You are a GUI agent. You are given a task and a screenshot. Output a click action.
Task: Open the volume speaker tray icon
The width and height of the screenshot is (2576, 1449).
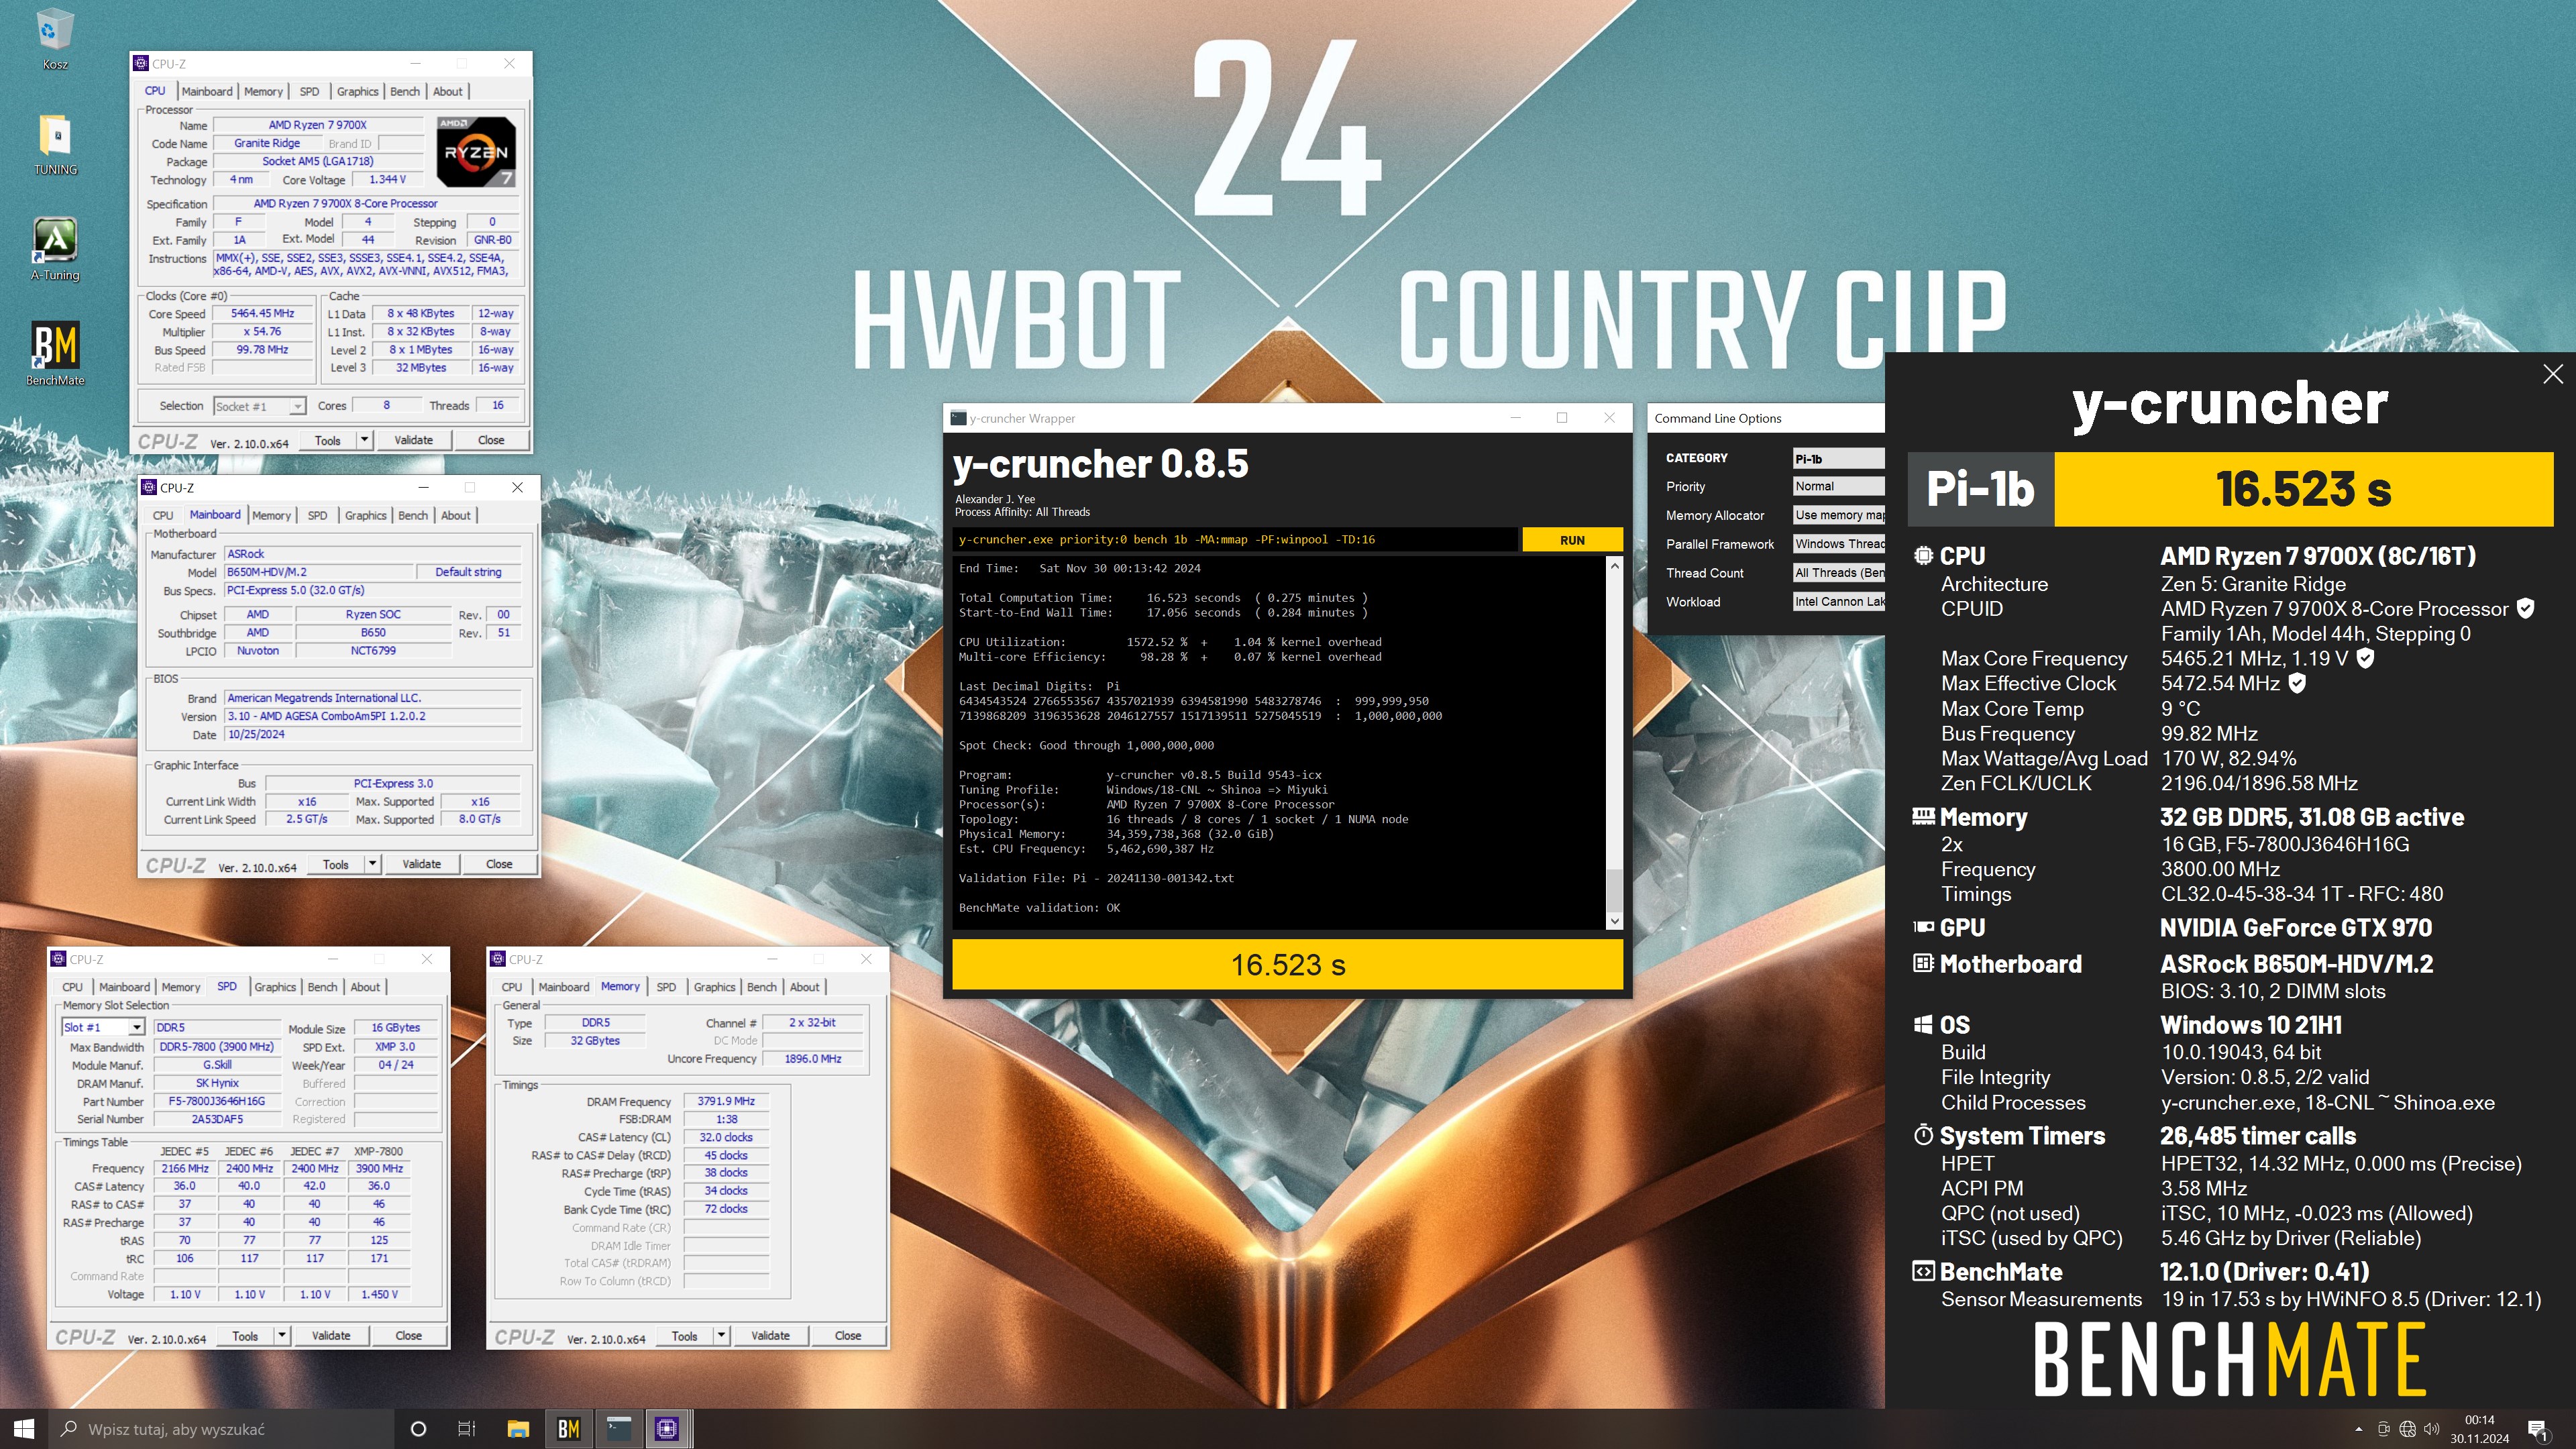(x=2431, y=1429)
